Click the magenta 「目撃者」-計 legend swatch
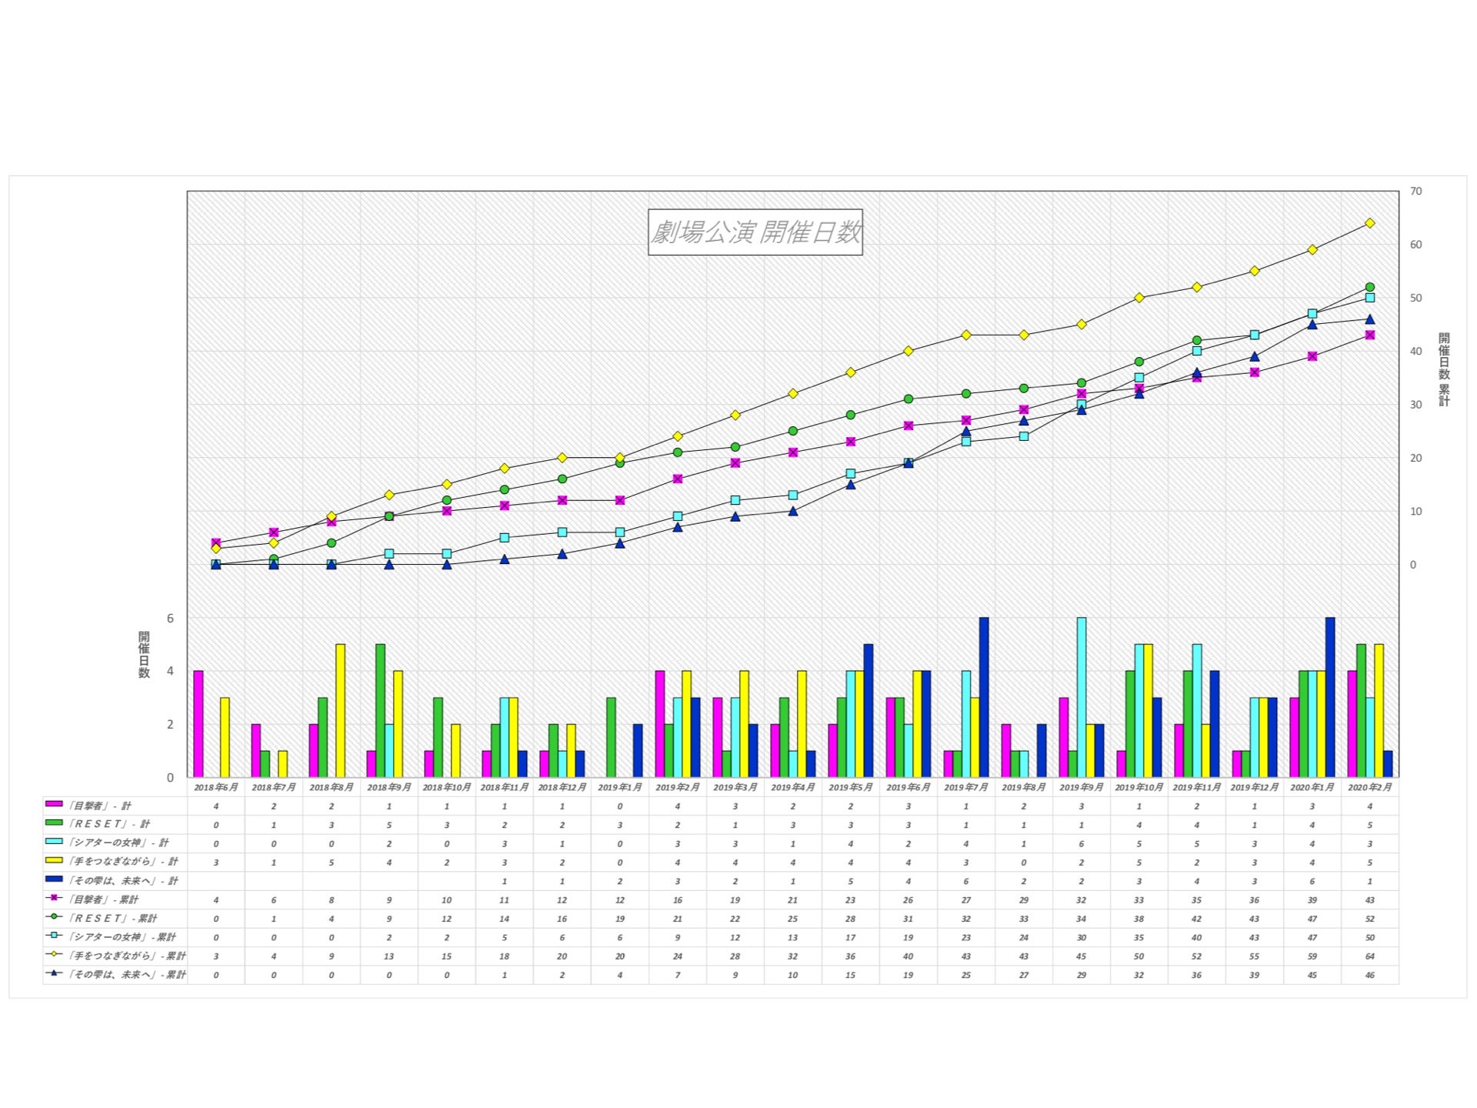 tap(54, 804)
